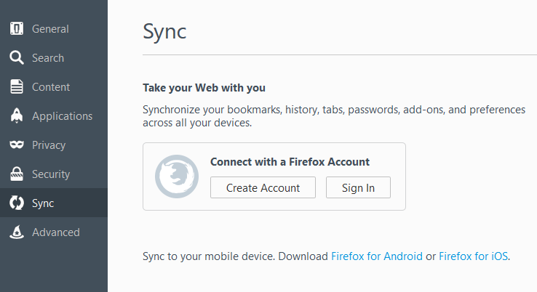The width and height of the screenshot is (537, 292).
Task: Click the Create Account button
Action: pyautogui.click(x=263, y=187)
